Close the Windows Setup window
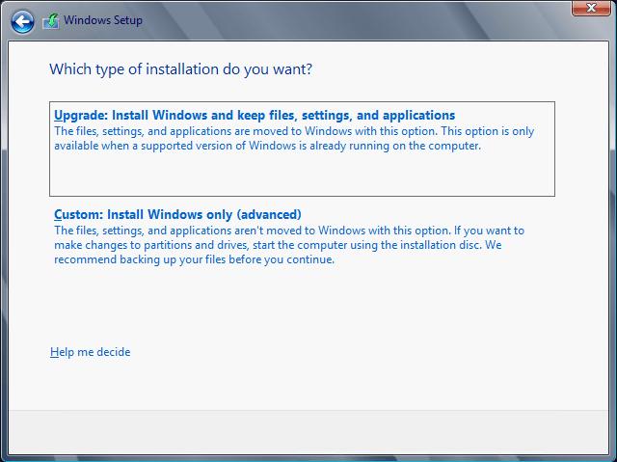This screenshot has width=617, height=462. [591, 8]
